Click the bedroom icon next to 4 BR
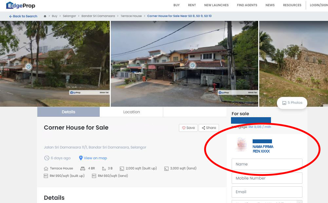The image size is (328, 203). coord(83,168)
